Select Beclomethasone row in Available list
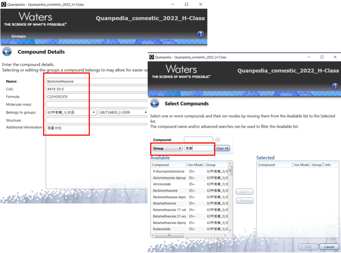The height and width of the screenshot is (253, 341). [190, 191]
